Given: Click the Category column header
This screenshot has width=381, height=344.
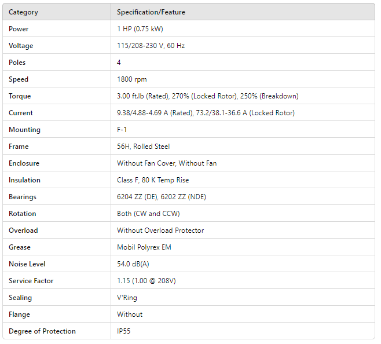Looking at the screenshot, I should tap(23, 12).
